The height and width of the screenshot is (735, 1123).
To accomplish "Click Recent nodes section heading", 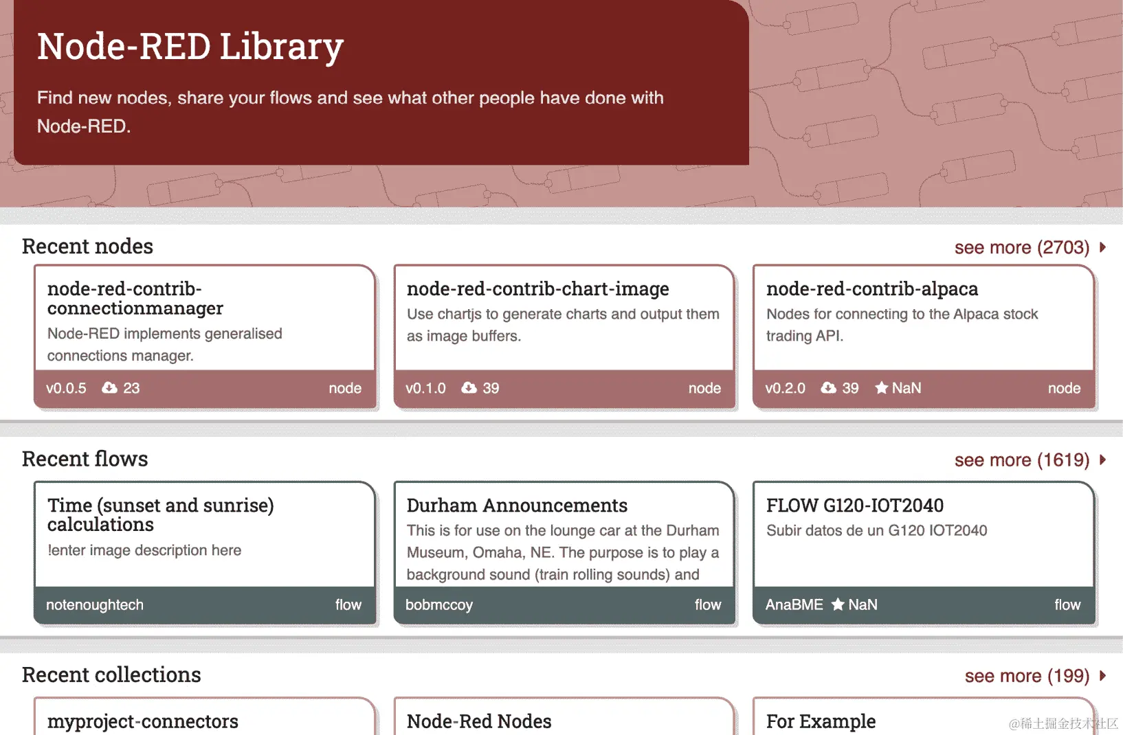I will tap(87, 247).
